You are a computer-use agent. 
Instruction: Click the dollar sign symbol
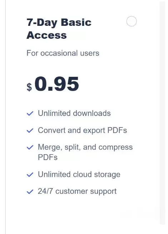(29, 87)
